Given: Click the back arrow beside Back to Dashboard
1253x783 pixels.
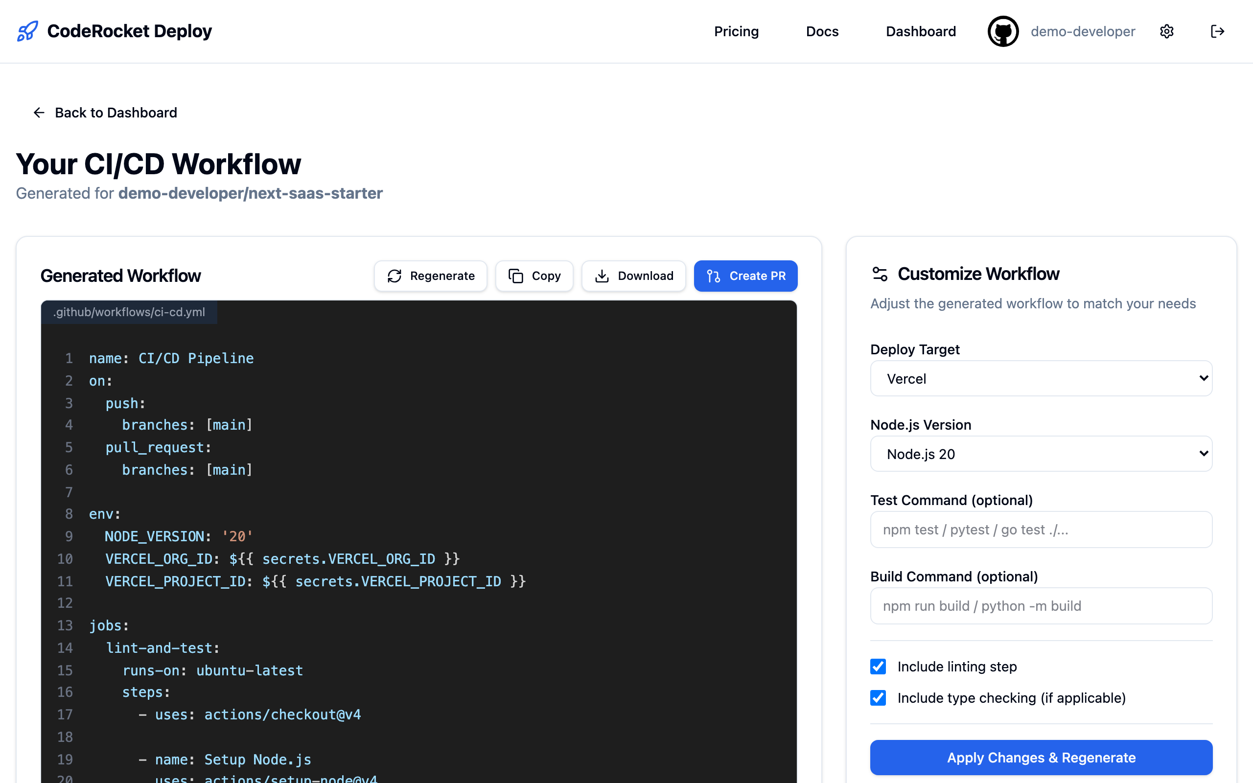Looking at the screenshot, I should [39, 113].
